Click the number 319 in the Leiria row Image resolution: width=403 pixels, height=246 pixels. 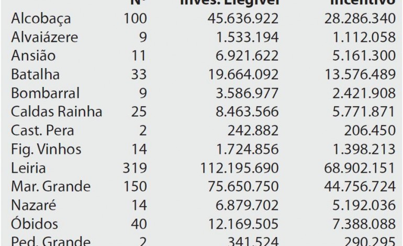click(136, 169)
